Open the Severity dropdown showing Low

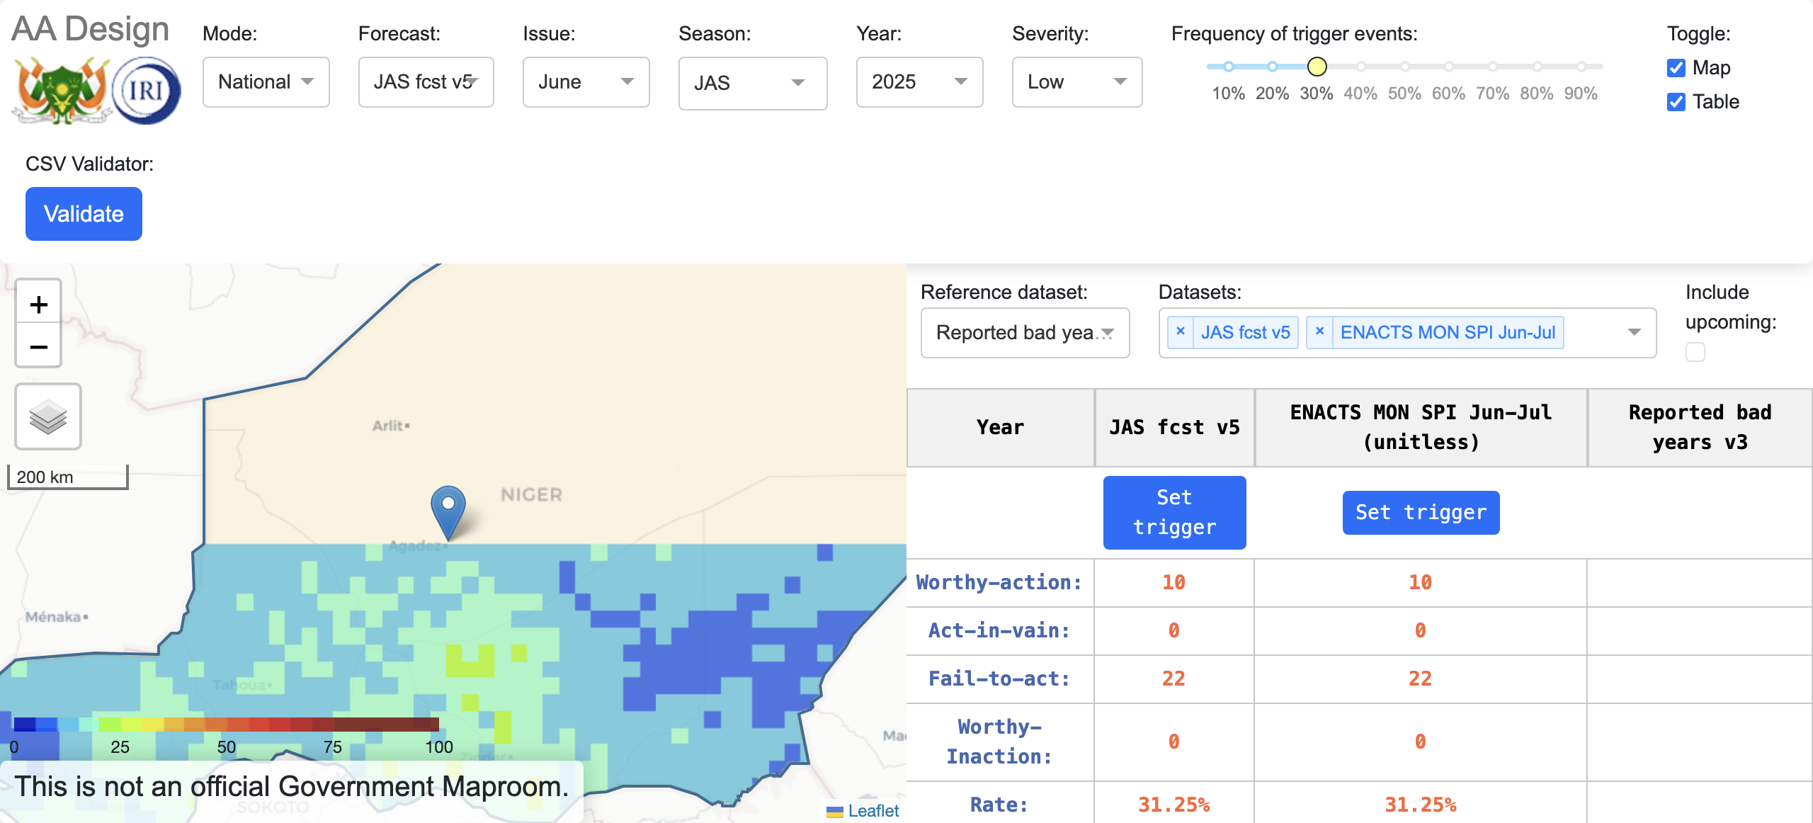[1076, 82]
